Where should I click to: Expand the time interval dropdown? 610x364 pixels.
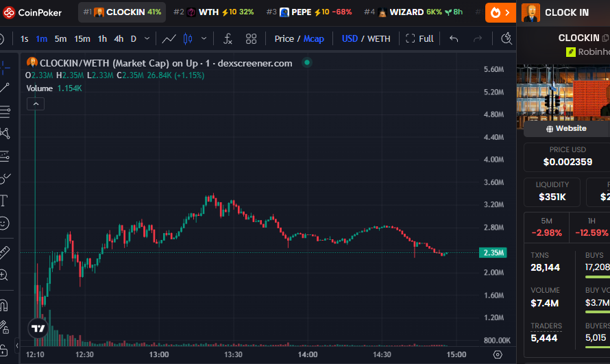pos(147,38)
